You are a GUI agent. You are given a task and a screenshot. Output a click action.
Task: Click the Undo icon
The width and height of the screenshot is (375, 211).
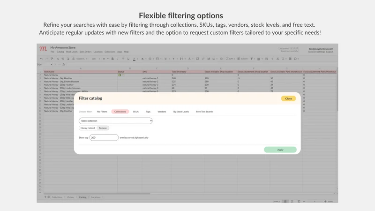click(x=41, y=59)
